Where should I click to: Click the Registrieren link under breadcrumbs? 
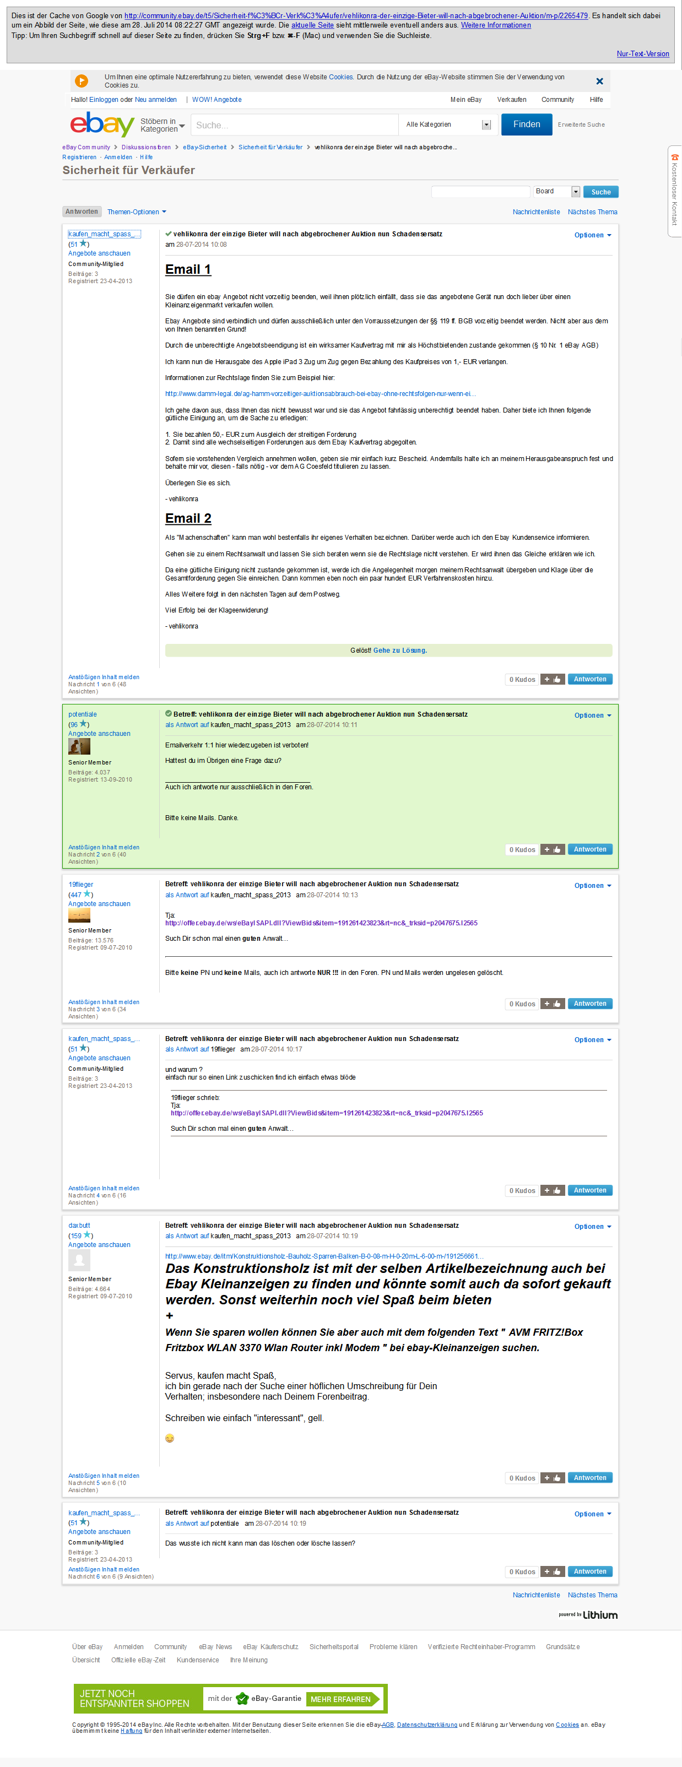tap(79, 157)
